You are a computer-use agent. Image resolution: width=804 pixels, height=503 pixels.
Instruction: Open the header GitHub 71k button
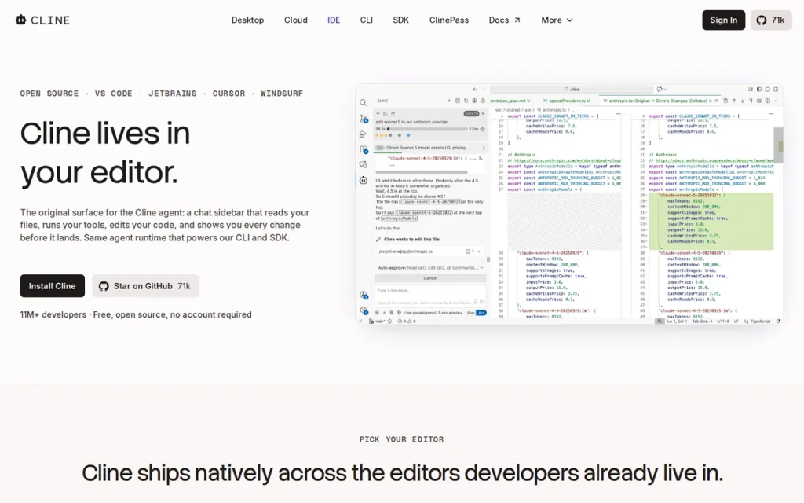coord(771,20)
